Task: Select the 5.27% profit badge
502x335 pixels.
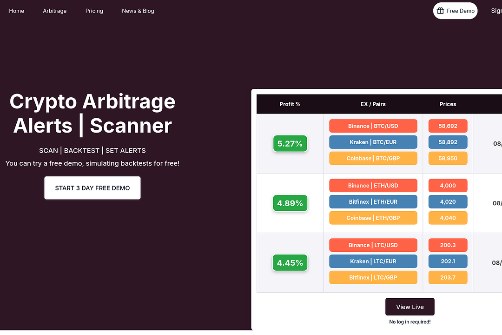Action: pyautogui.click(x=290, y=144)
